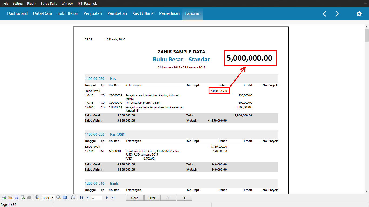This screenshot has width=369, height=207.
Task: Click the company name 'ZAHIR SAMPLE DATA'
Action: (182, 52)
